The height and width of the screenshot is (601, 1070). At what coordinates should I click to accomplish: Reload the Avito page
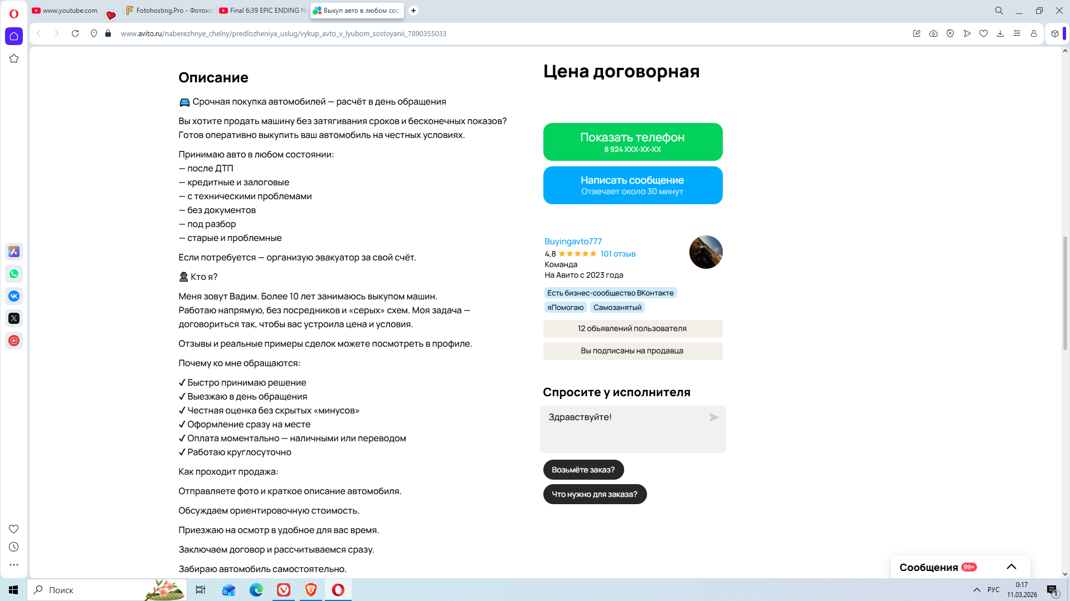75,33
